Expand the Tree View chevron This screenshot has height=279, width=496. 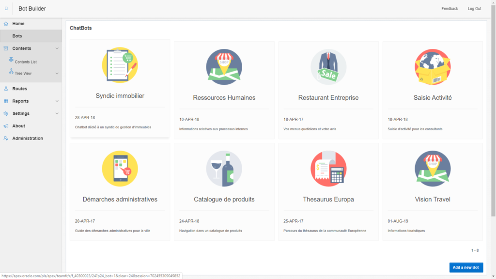coord(57,74)
